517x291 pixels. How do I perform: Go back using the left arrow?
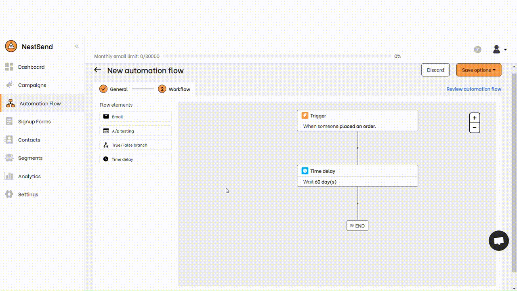point(97,70)
